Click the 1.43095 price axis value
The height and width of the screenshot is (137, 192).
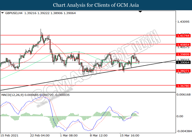tap(183, 22)
